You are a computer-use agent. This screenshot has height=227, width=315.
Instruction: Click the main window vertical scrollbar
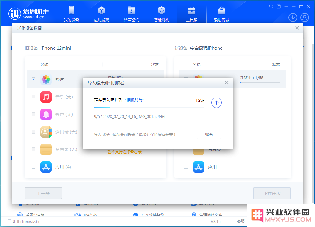313,123
